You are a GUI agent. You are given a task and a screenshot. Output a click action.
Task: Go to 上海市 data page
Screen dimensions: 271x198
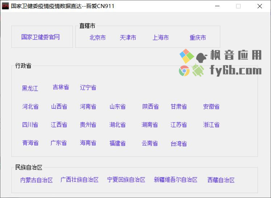[161, 37]
